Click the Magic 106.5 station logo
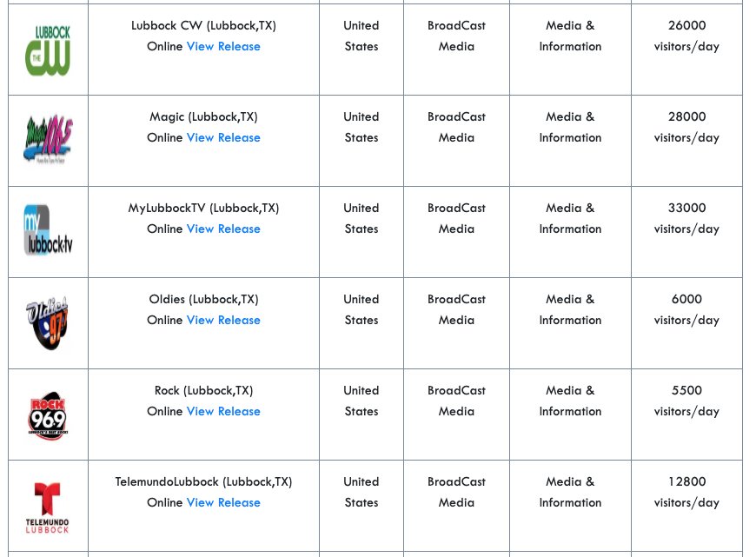 pos(48,141)
